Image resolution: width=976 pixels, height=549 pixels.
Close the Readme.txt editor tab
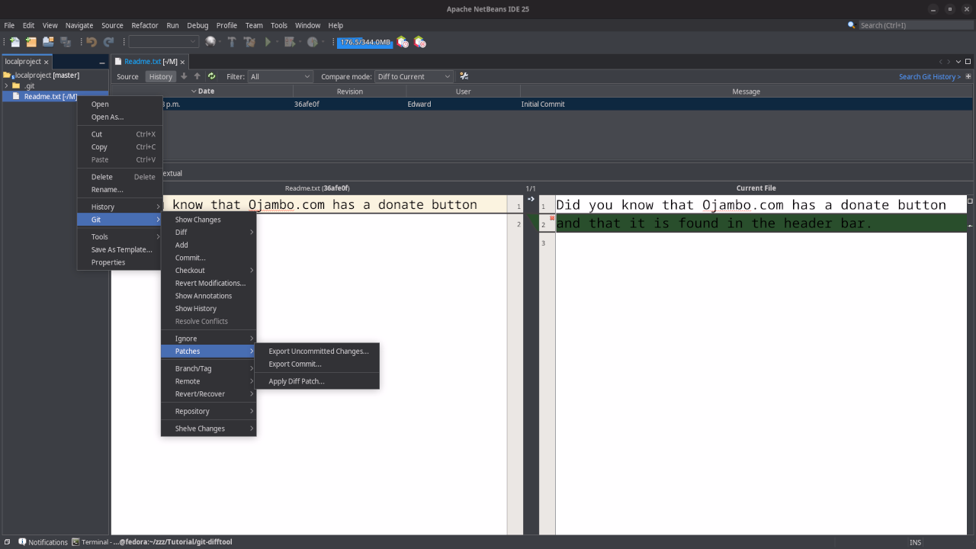[183, 62]
